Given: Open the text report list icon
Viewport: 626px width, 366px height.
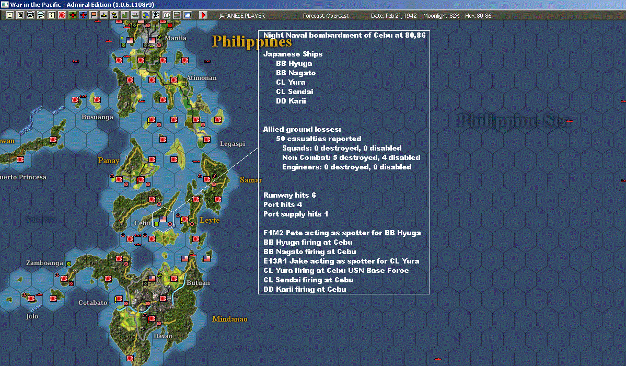Looking at the screenshot, I should point(20,15).
